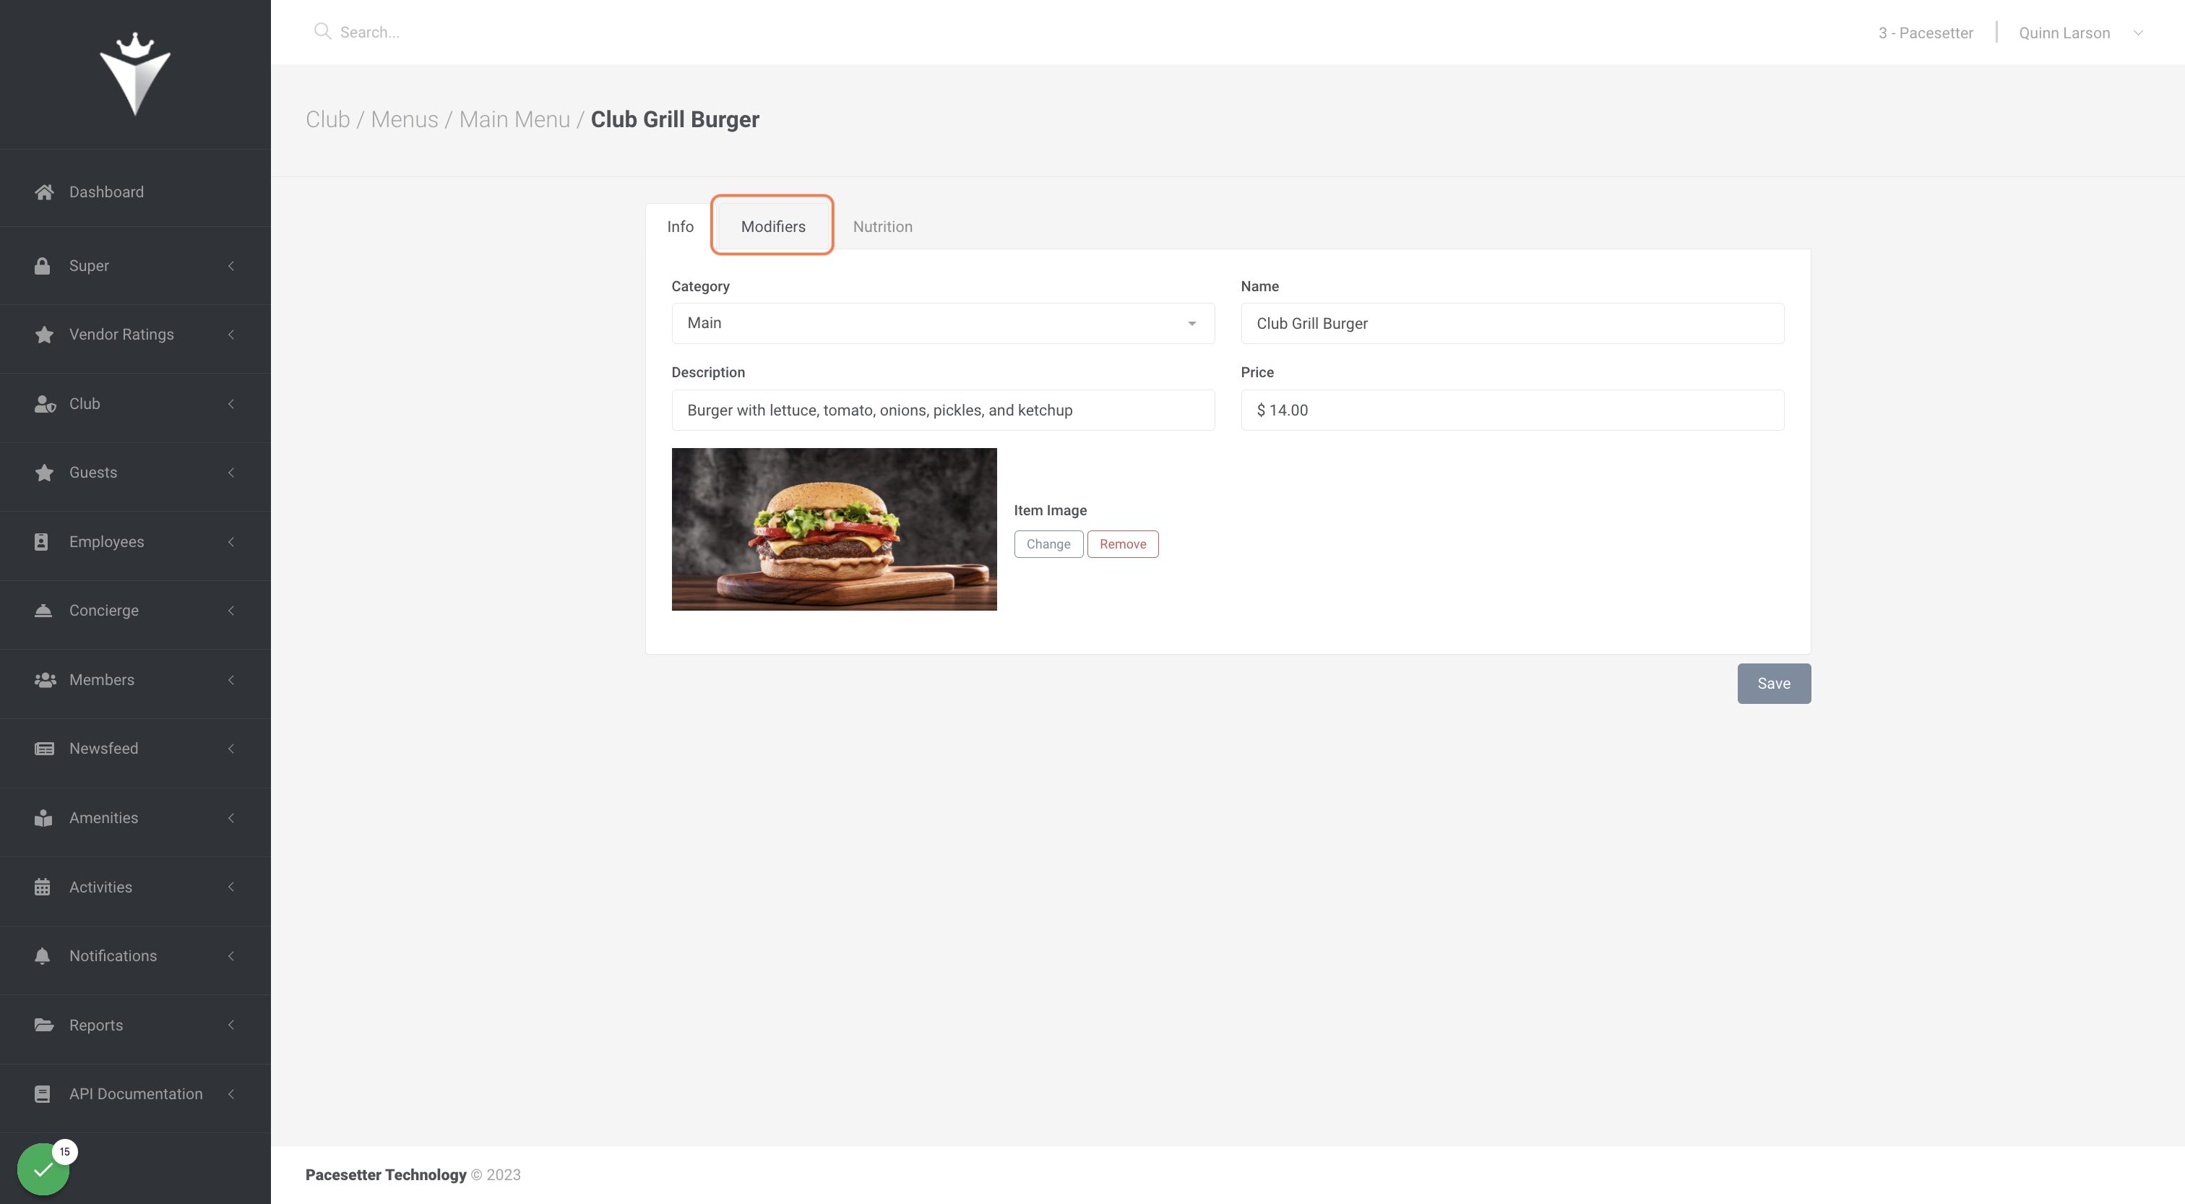Click the Dashboard home icon
This screenshot has height=1204, width=2185.
click(x=44, y=192)
